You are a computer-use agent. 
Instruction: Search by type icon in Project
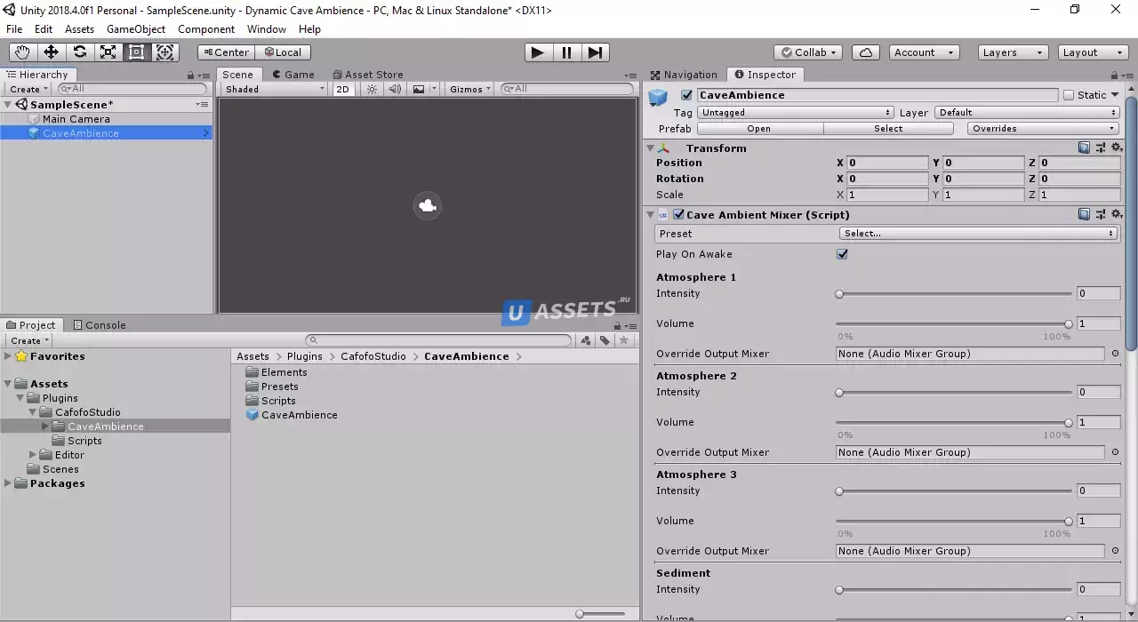tap(586, 340)
